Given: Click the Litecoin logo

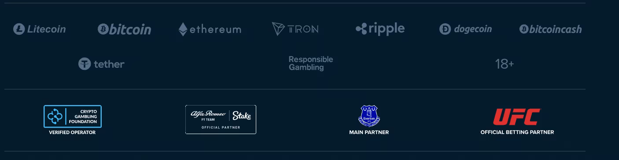Looking at the screenshot, I should [39, 29].
